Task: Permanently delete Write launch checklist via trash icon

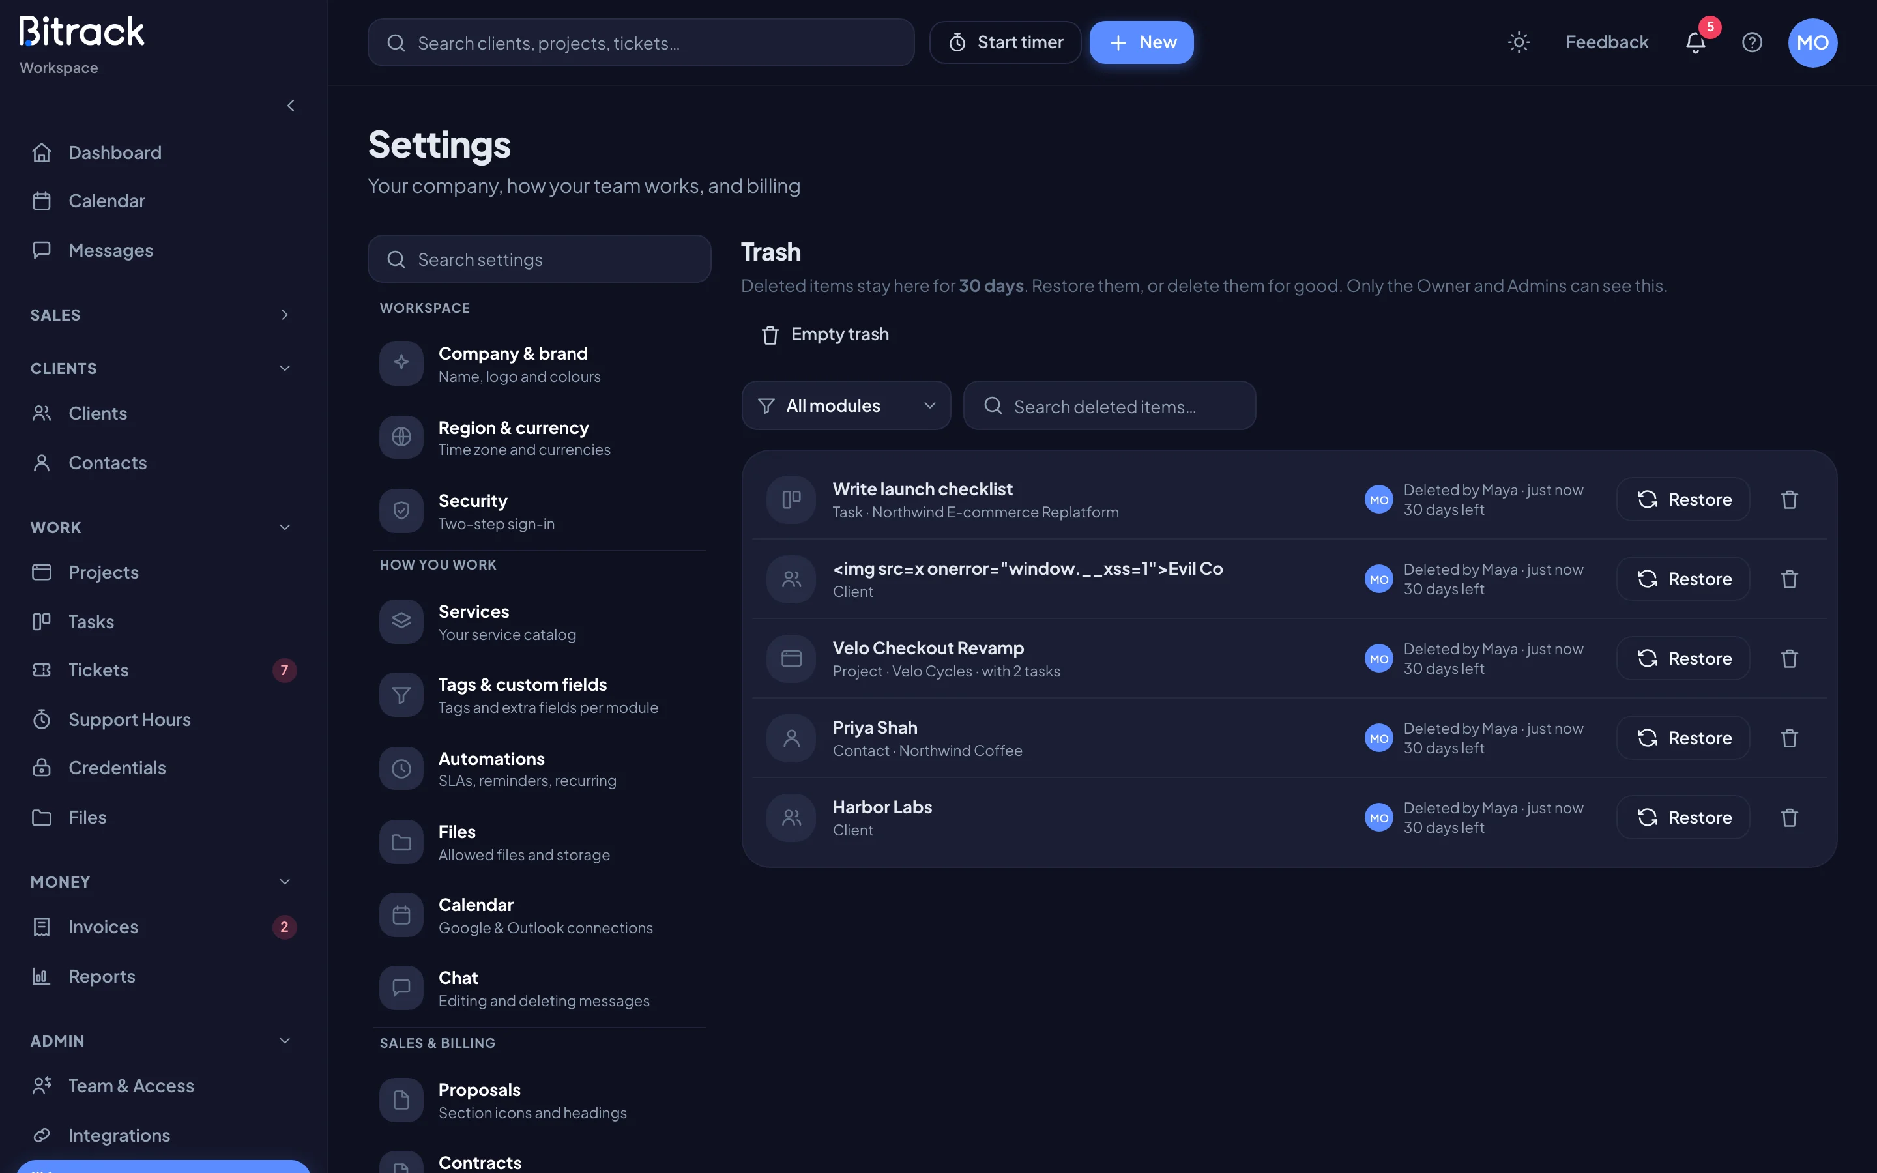Action: click(1790, 500)
